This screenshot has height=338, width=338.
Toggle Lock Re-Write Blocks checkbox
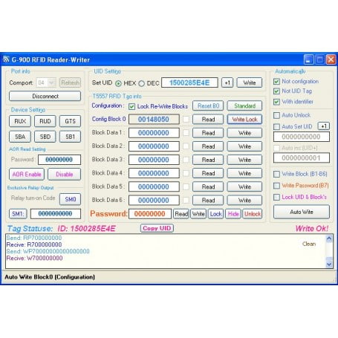(131, 106)
